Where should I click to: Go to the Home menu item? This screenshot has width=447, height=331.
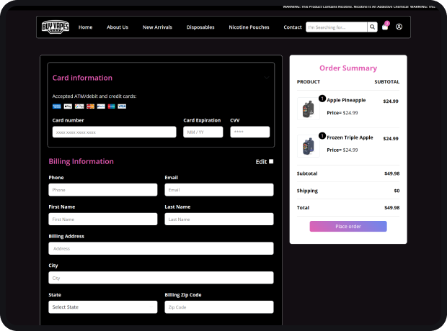(x=86, y=27)
